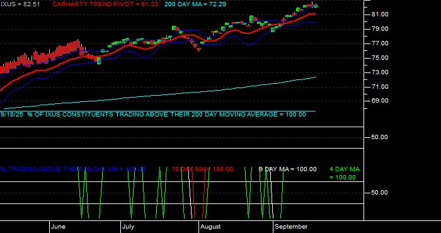The width and height of the screenshot is (441, 233).
Task: Click the 73.00 price axis label
Action: [380, 72]
